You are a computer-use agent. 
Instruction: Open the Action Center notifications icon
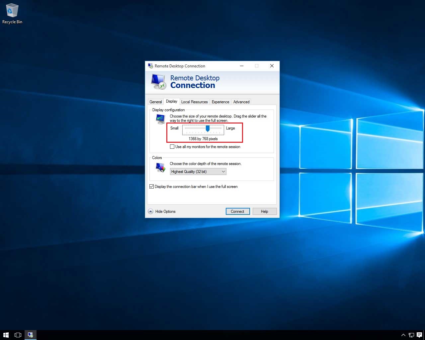click(x=419, y=335)
